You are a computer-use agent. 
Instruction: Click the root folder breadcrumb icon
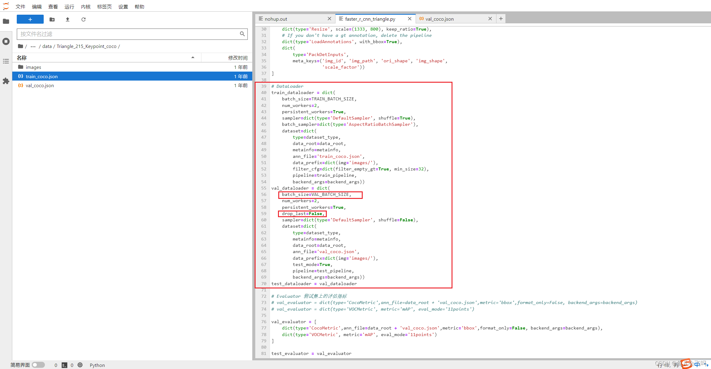(x=20, y=46)
